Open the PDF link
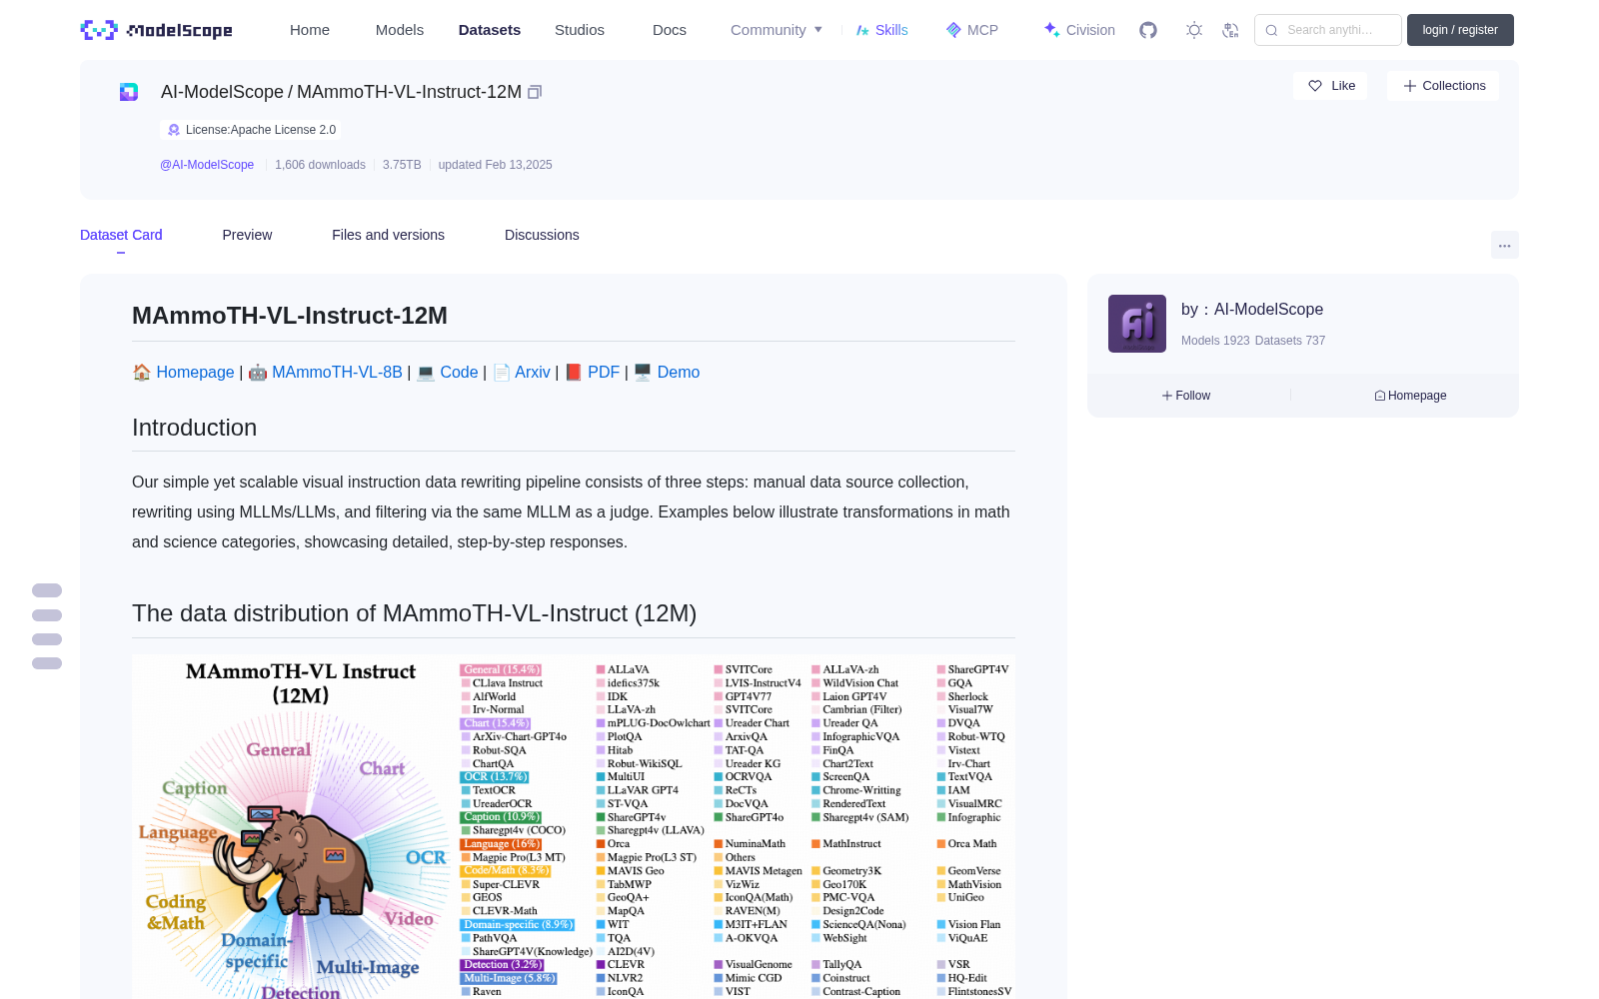 pyautogui.click(x=604, y=372)
